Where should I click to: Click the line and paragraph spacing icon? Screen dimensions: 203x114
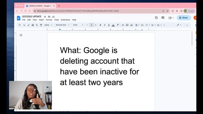142,25
